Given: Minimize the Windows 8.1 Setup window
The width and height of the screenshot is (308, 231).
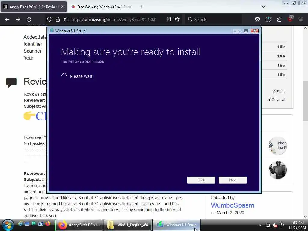Looking at the screenshot, I should pos(237,31).
